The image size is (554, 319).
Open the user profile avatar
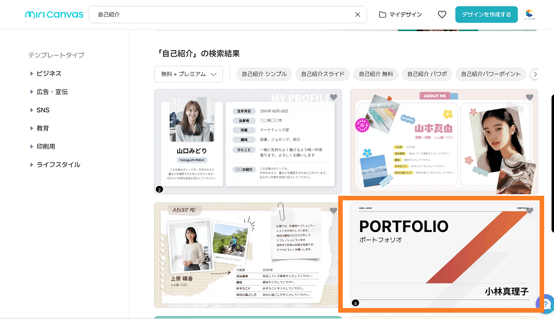click(x=530, y=14)
